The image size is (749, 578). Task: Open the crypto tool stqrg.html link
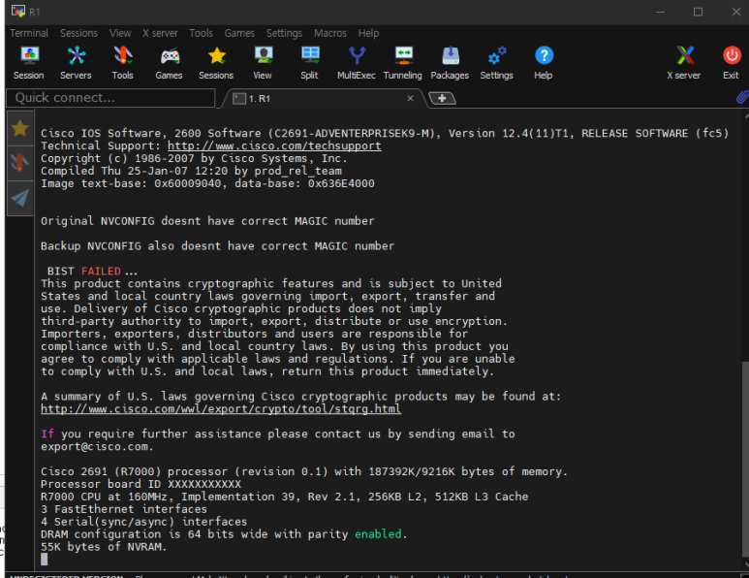coord(221,409)
